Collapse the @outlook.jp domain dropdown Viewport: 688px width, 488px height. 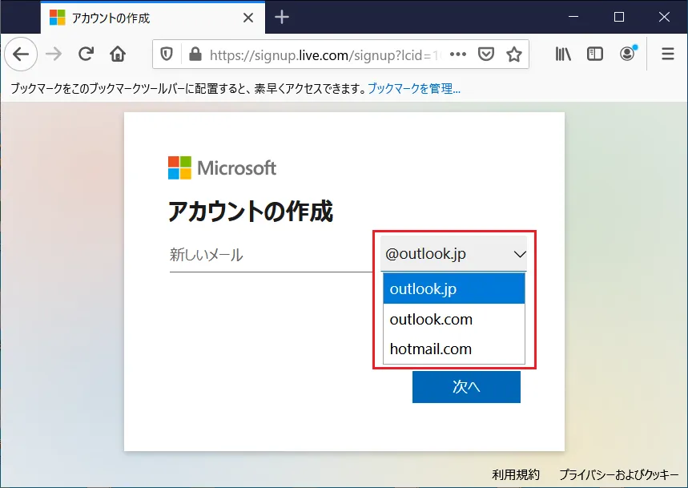point(453,254)
